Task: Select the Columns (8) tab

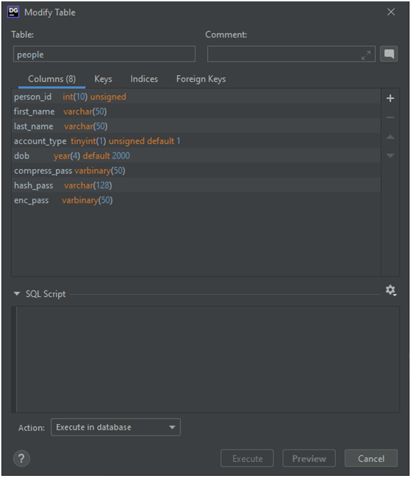Action: (52, 79)
